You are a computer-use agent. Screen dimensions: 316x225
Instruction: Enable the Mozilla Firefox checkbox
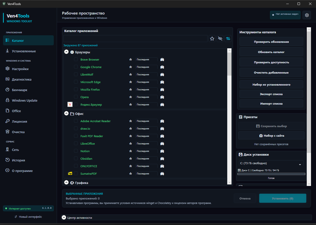pos(76,89)
